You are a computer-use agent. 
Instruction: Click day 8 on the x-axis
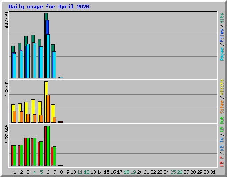[61, 172]
